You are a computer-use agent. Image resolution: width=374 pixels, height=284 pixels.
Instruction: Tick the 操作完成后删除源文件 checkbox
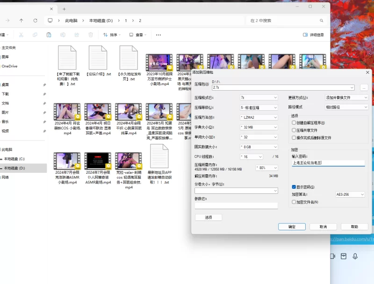click(294, 138)
